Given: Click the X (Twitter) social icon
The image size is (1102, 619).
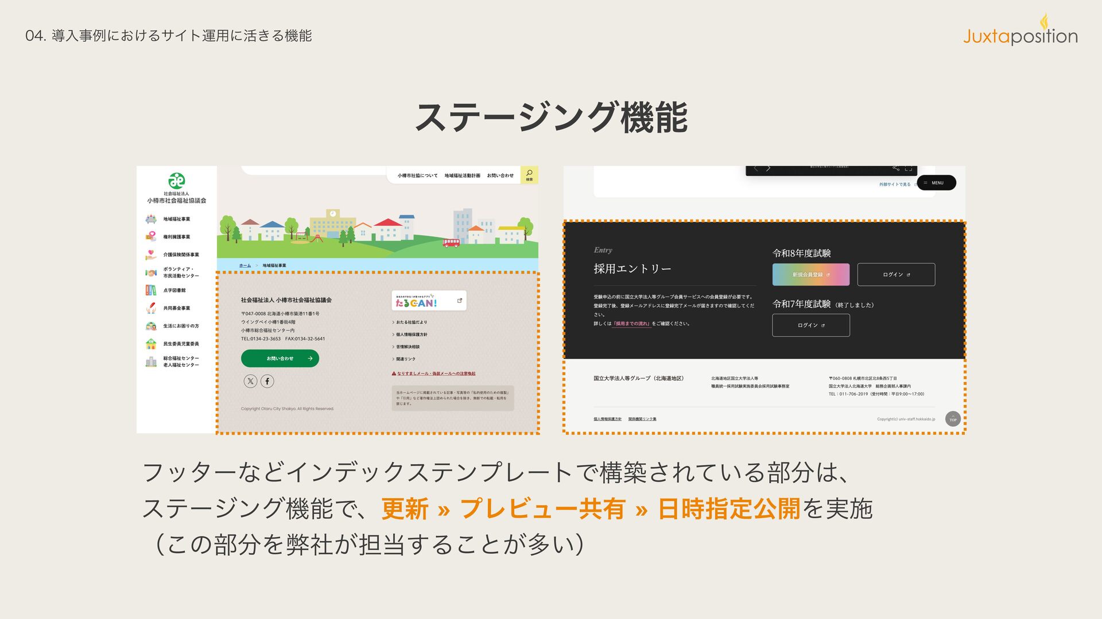Looking at the screenshot, I should pyautogui.click(x=250, y=381).
